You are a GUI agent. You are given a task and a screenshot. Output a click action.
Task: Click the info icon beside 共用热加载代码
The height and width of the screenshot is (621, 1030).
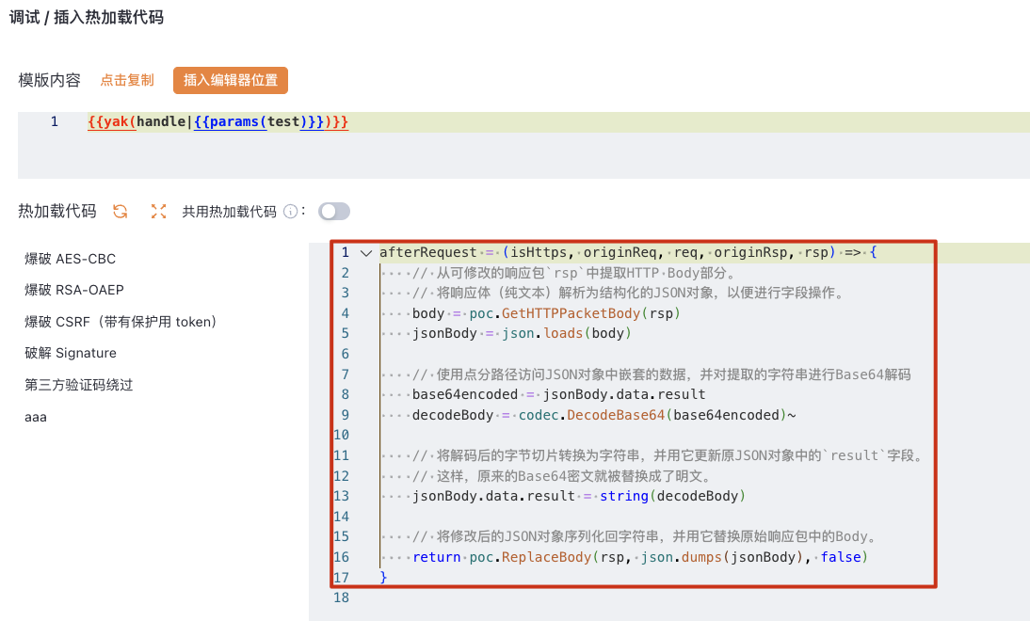tap(290, 212)
